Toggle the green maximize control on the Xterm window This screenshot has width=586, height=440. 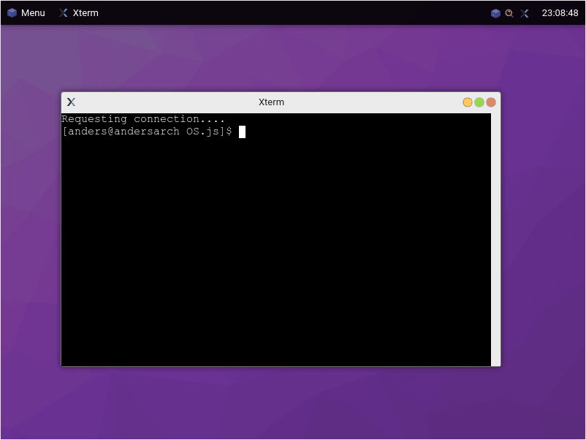coord(479,102)
